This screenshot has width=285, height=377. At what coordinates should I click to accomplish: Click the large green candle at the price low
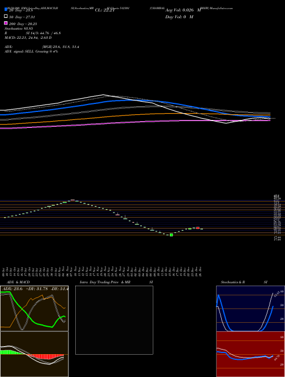coord(172,235)
